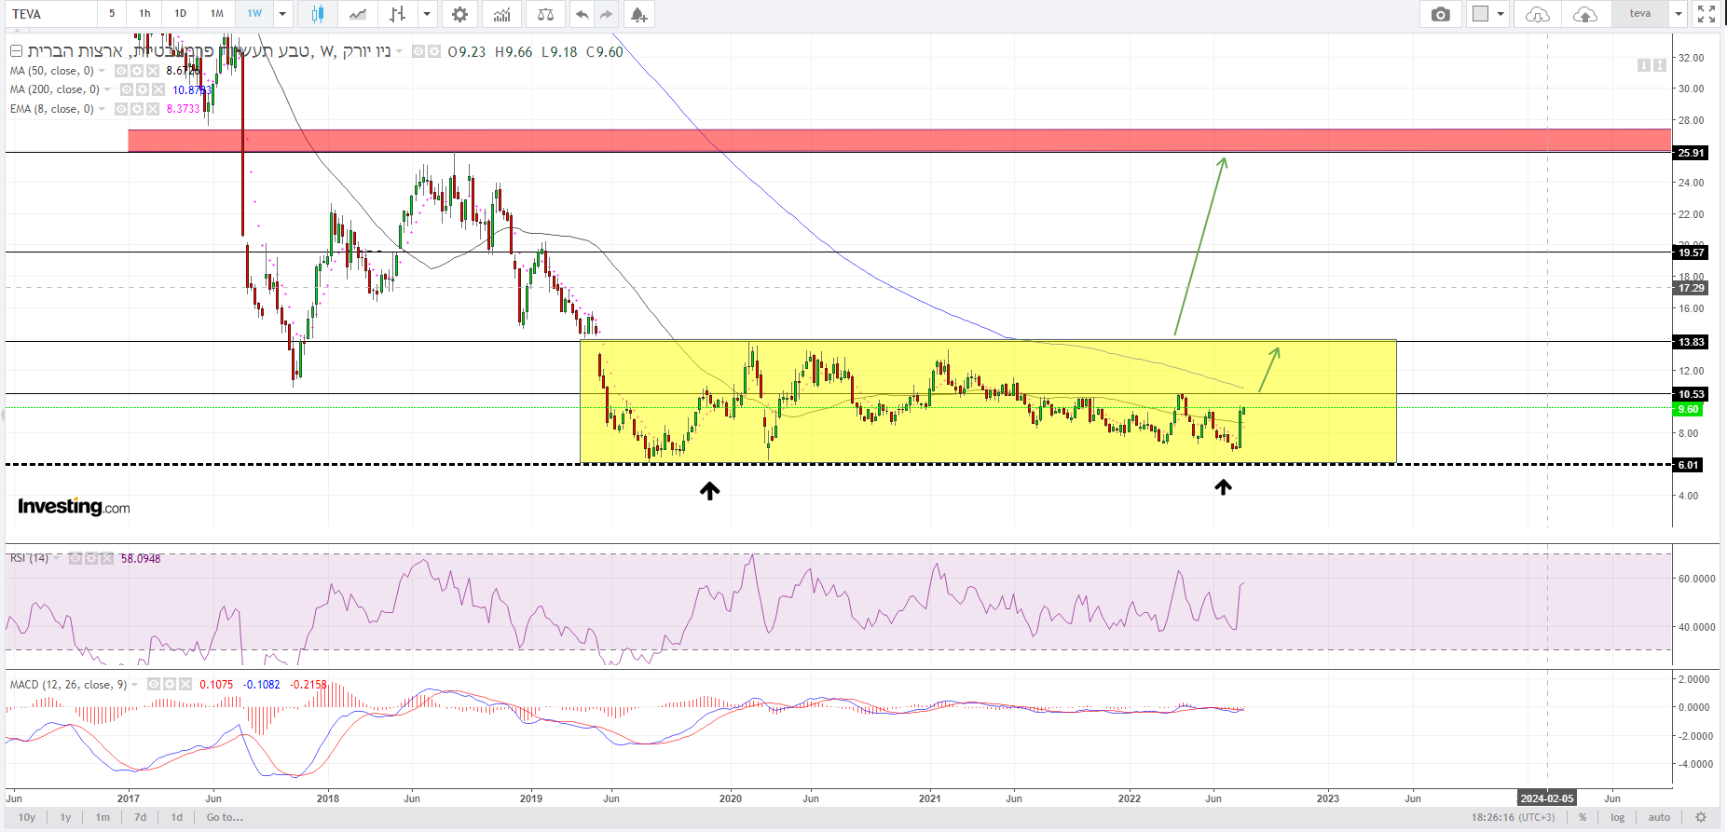The width and height of the screenshot is (1727, 832).
Task: Open settings for MA 50 indicator
Action: 137,71
